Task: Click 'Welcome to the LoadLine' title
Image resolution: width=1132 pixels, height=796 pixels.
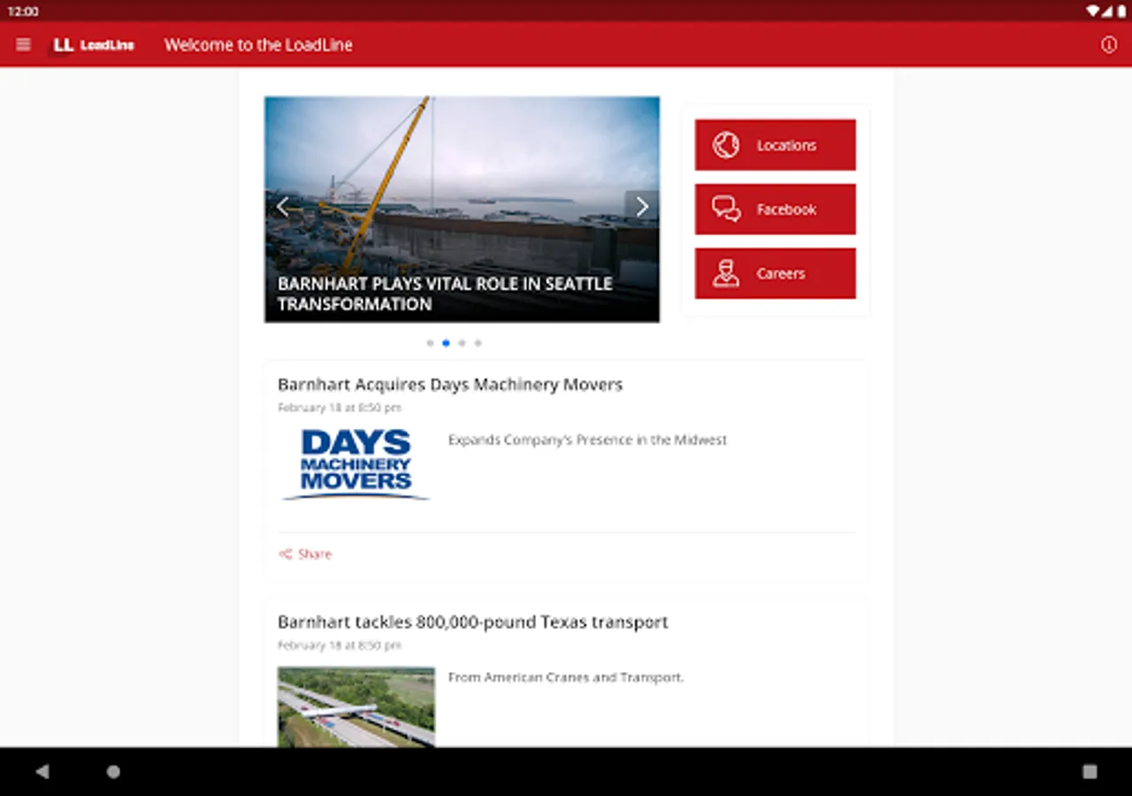Action: point(258,45)
